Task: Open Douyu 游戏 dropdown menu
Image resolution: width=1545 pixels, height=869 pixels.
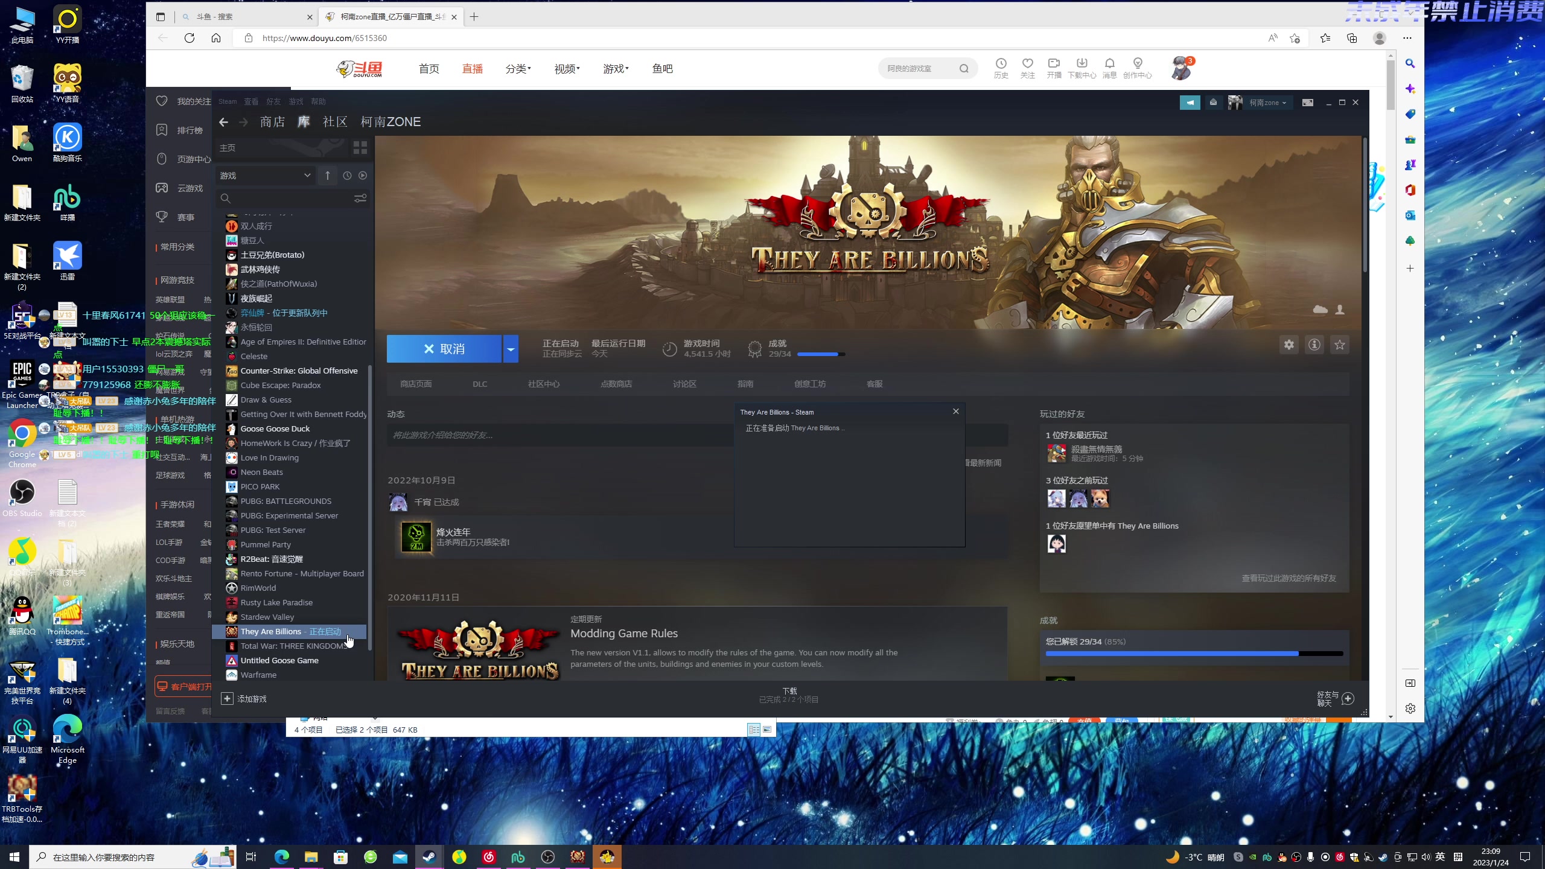Action: pyautogui.click(x=616, y=69)
